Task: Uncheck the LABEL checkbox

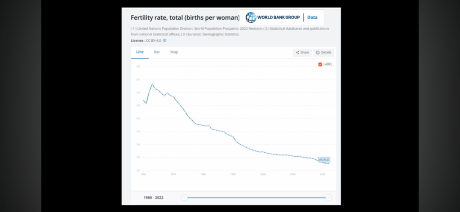Action: (x=320, y=64)
